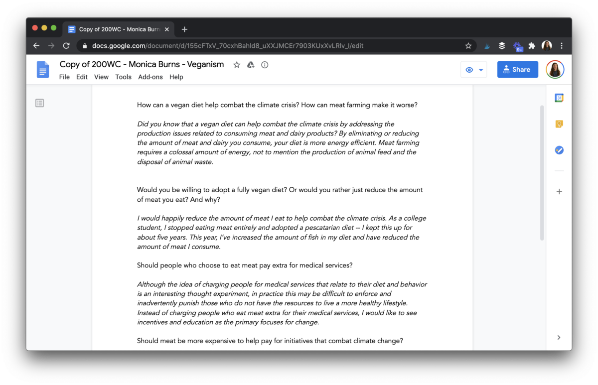Screen dimensions: 598x385
Task: Click the blue Share button
Action: 517,69
